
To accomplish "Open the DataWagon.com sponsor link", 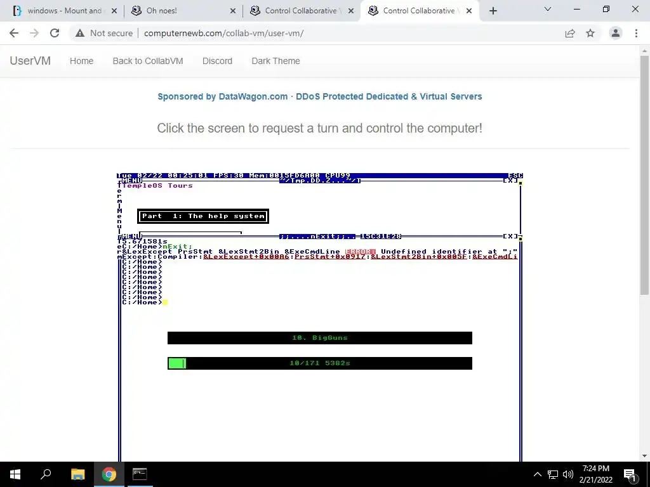I will [x=320, y=96].
